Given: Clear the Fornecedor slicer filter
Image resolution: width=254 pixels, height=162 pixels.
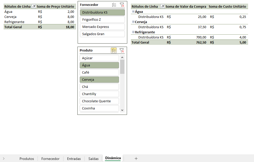Looking at the screenshot, I should (122, 5).
